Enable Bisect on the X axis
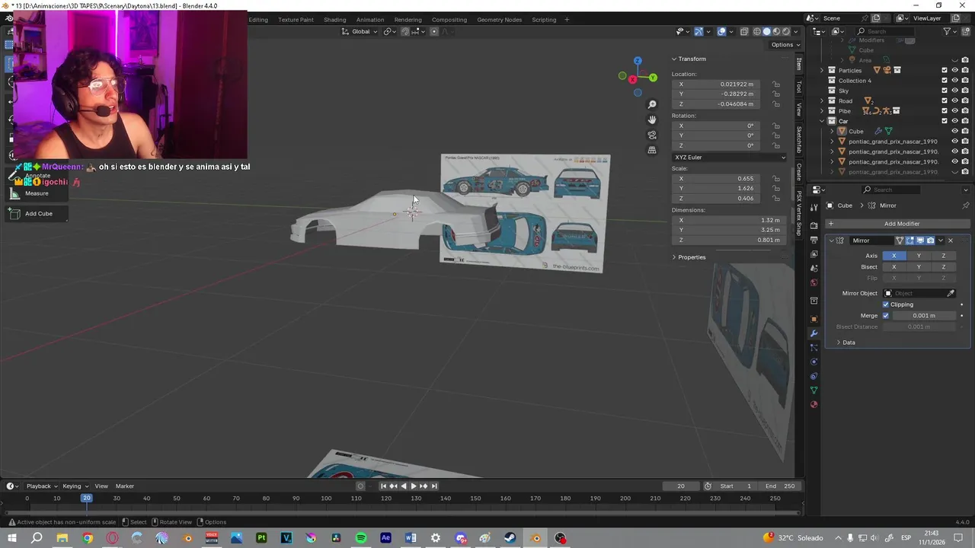The image size is (975, 548). point(894,267)
